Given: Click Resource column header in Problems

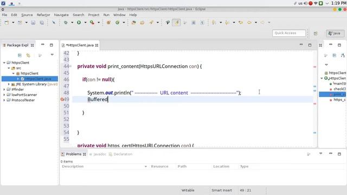Looking at the screenshot, I should click(x=159, y=166).
